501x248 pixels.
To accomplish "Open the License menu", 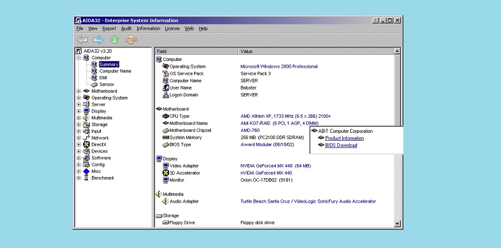I will pyautogui.click(x=172, y=29).
